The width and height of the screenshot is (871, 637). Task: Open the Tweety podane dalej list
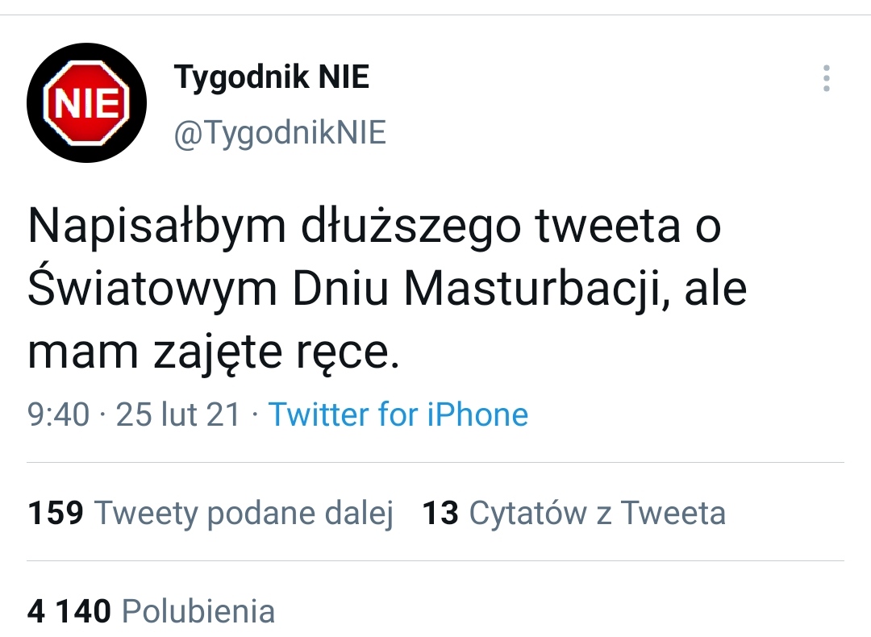click(x=244, y=513)
